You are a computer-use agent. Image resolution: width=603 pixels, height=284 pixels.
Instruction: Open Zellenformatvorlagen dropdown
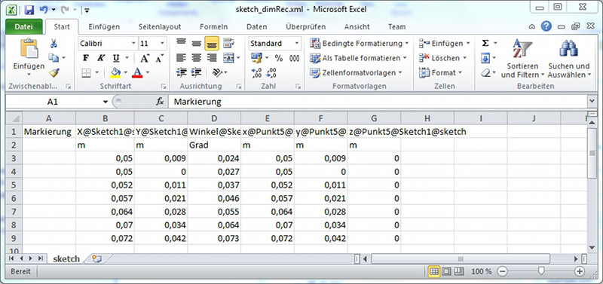point(356,72)
